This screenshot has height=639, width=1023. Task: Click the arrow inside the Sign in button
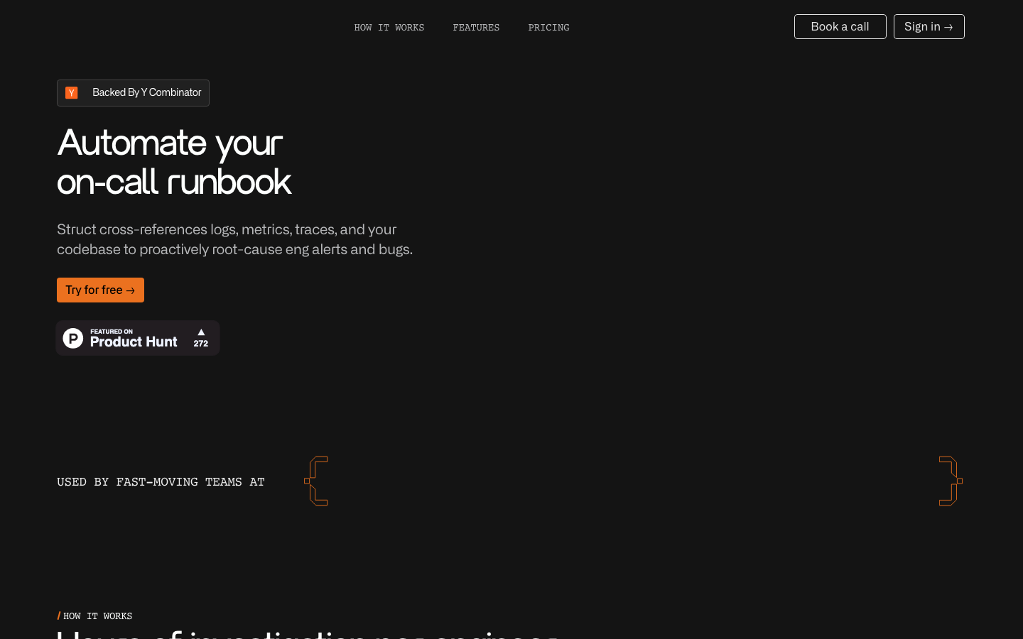tap(948, 27)
